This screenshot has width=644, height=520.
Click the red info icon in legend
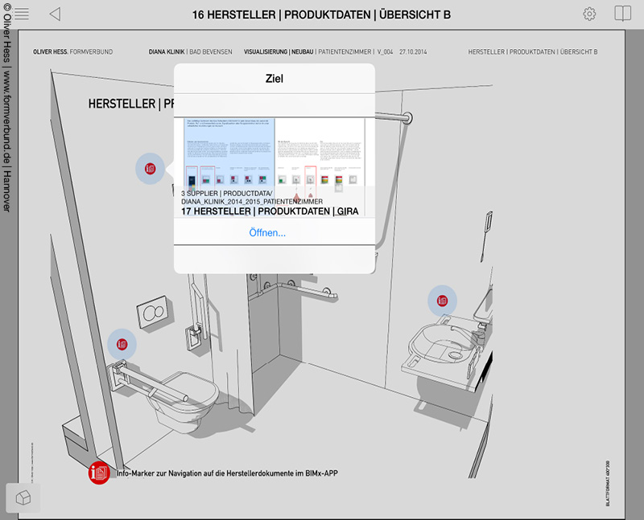(99, 473)
